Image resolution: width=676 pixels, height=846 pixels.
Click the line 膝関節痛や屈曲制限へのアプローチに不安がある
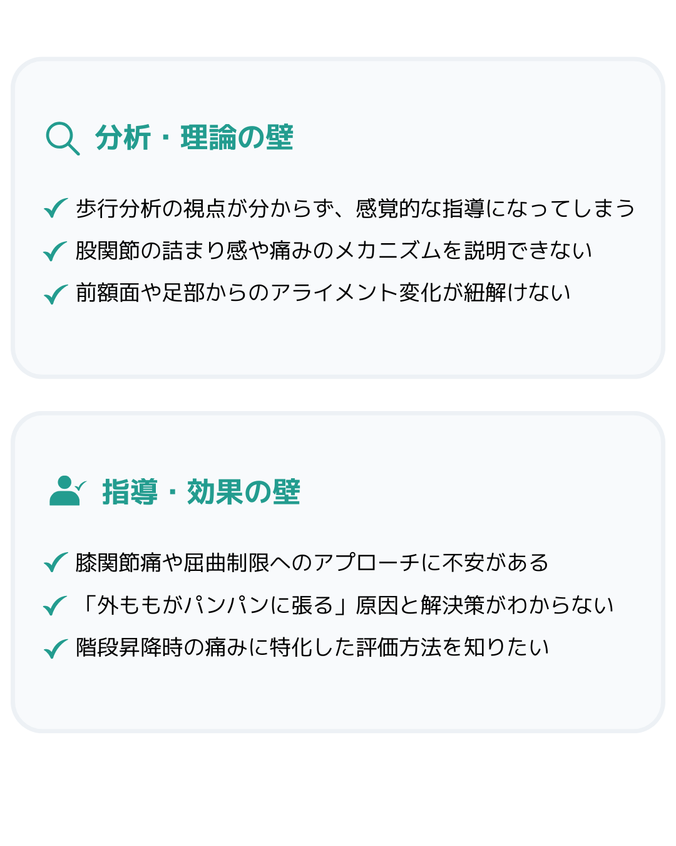[312, 563]
